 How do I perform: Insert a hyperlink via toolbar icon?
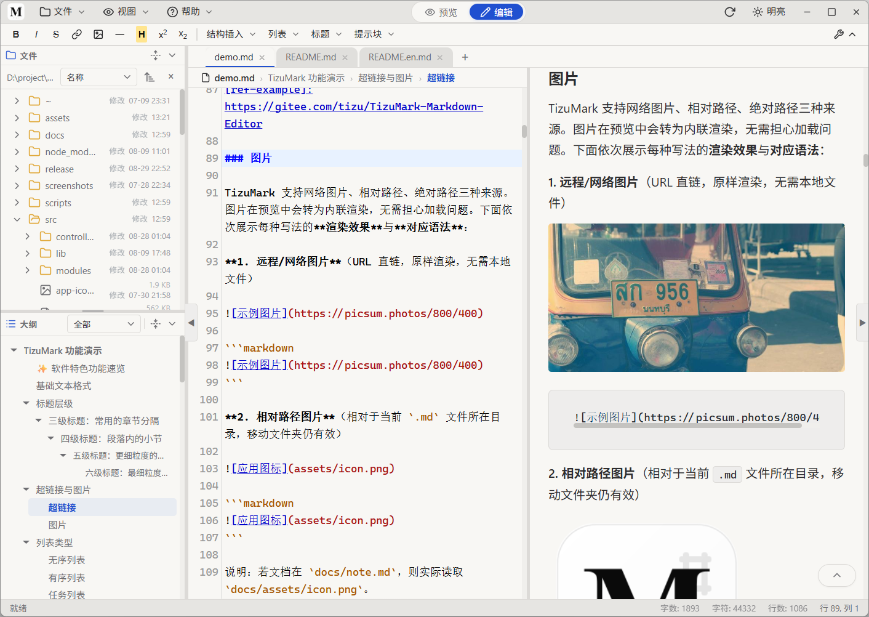[x=77, y=34]
